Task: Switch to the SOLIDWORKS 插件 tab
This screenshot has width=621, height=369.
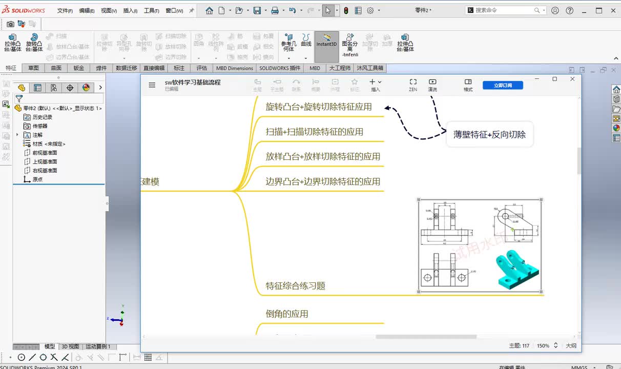Action: click(280, 68)
